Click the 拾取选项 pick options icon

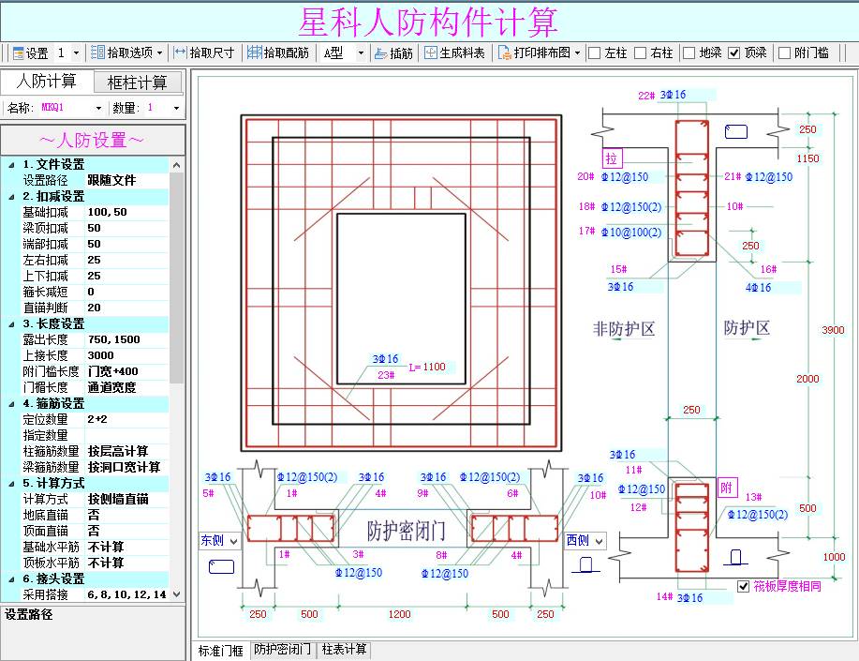(97, 53)
